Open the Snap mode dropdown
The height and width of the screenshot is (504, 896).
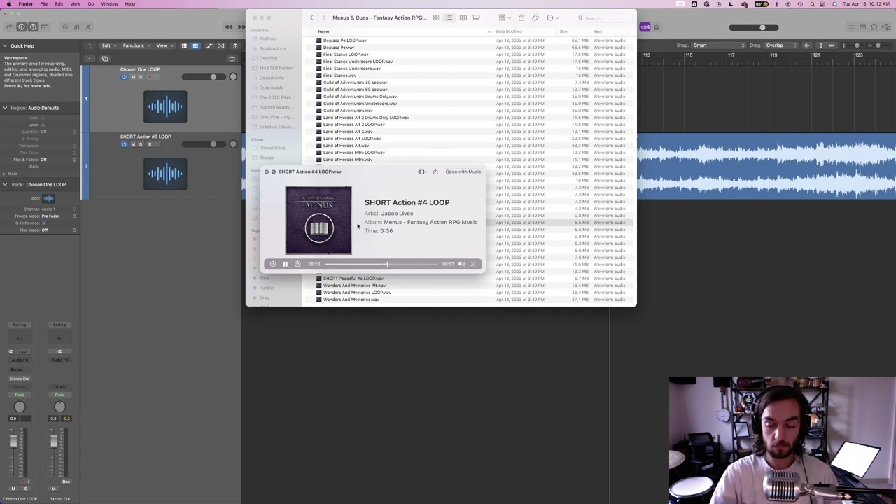coord(719,45)
